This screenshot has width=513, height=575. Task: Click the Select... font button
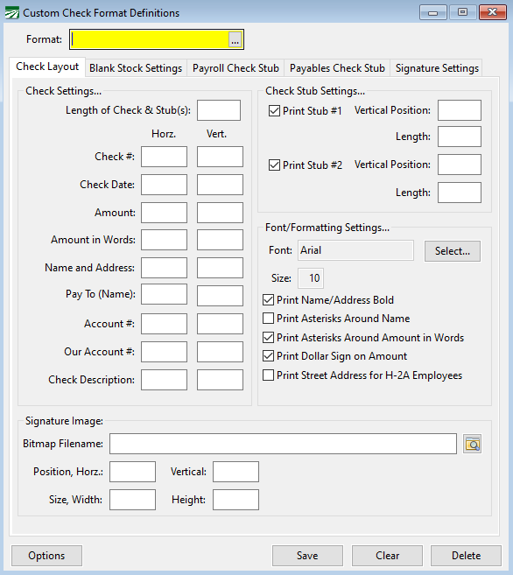tap(453, 251)
